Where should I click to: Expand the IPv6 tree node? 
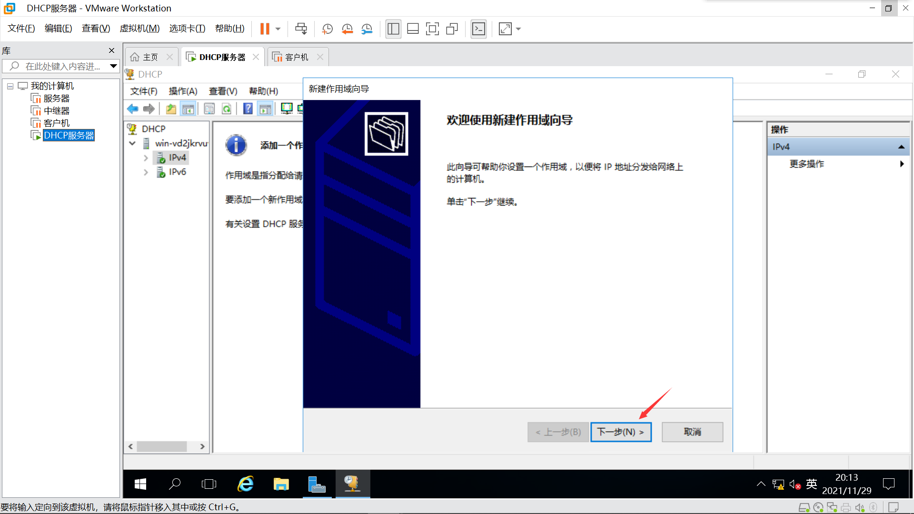pos(146,172)
